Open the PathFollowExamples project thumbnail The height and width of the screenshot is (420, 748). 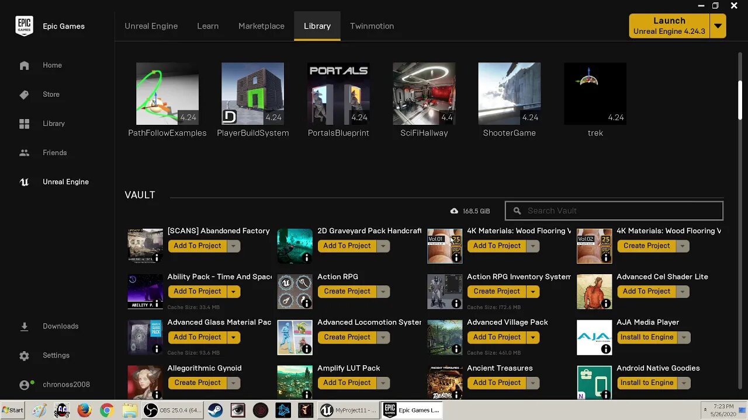click(x=167, y=94)
